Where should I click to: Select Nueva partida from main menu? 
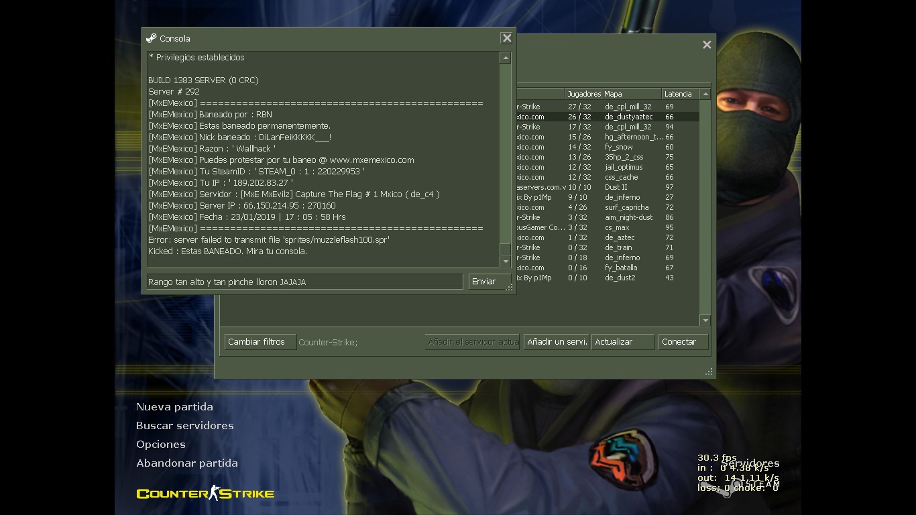[x=174, y=407]
